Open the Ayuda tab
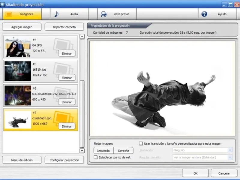Viewport: 240px width, 180px height. 217,14
